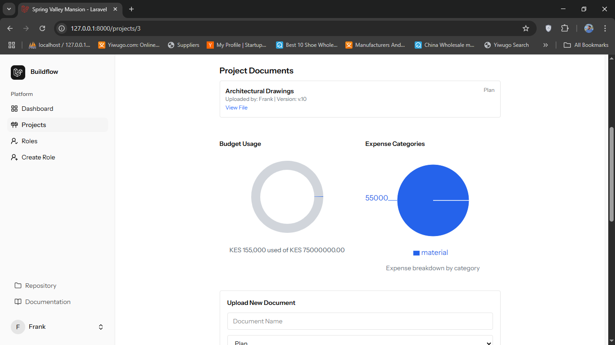Click the blue Expense Categories pie chart
This screenshot has height=345, width=615.
[x=433, y=200]
